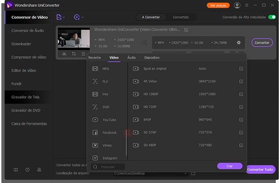Choose the Vimeo format icon

[95, 145]
